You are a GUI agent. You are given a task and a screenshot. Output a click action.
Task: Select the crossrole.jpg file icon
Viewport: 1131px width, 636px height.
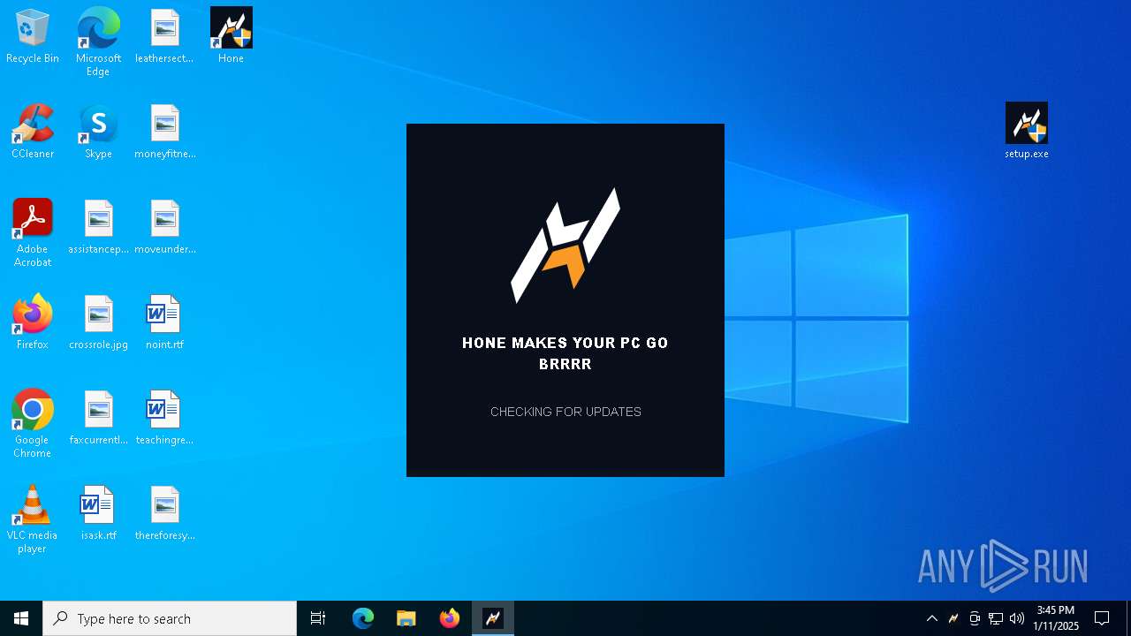tap(98, 323)
